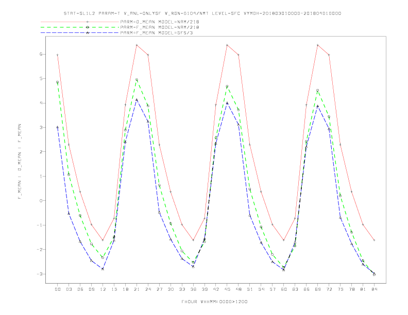The image size is (408, 315).
Task: Click y-axis tick label 4
Action: tap(41, 103)
